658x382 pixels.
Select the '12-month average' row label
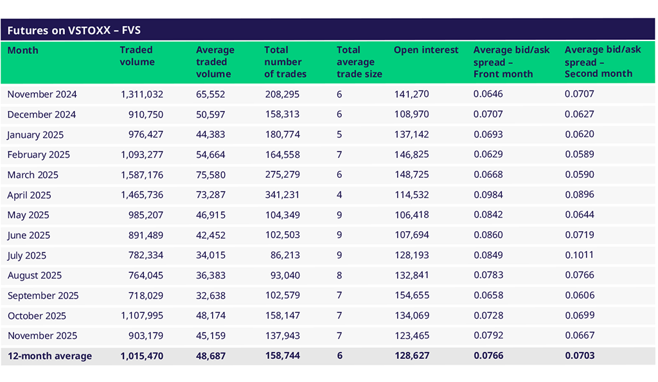pos(49,356)
